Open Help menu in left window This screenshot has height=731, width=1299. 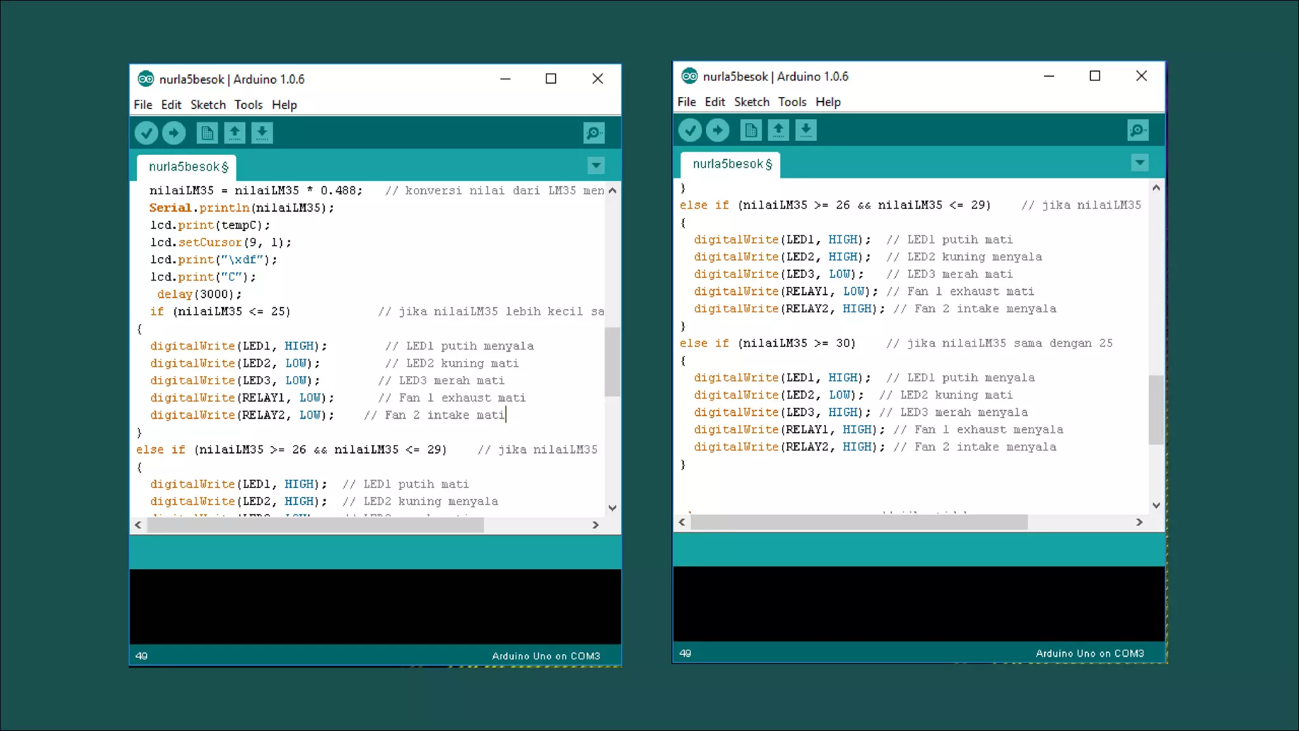[284, 105]
